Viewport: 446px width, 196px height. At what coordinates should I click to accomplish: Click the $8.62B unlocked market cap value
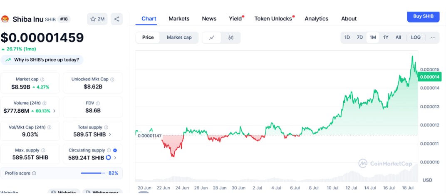[93, 87]
